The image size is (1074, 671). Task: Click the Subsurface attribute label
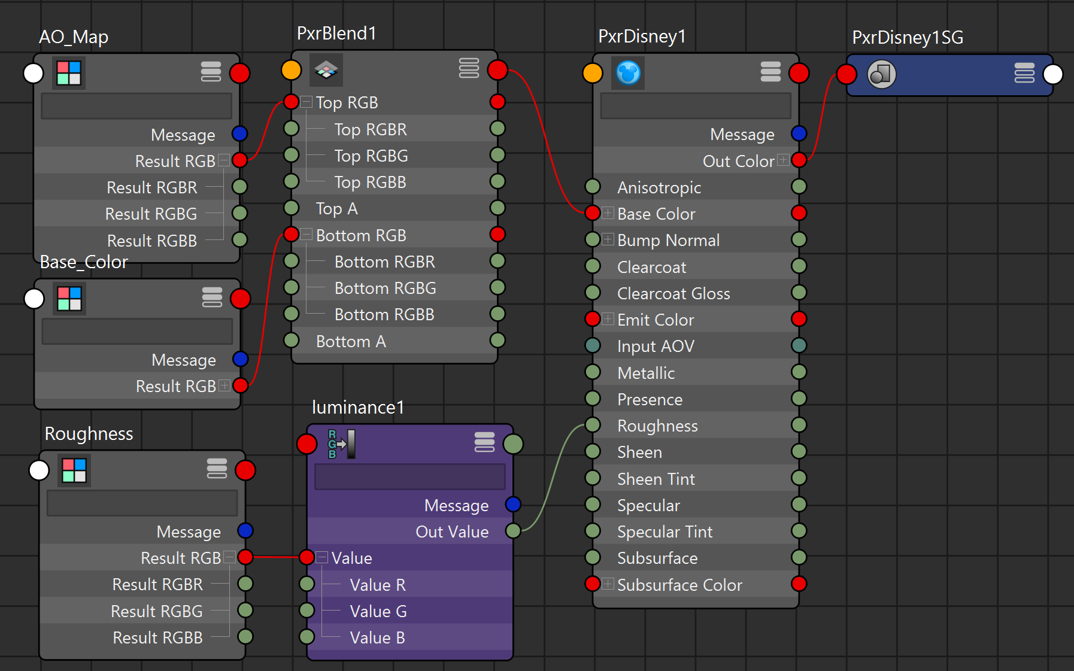tap(657, 558)
